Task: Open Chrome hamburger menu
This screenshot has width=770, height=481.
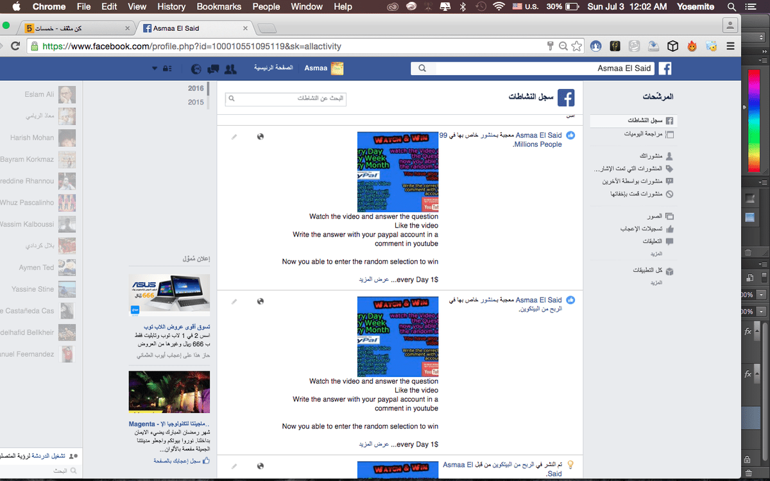Action: 730,46
